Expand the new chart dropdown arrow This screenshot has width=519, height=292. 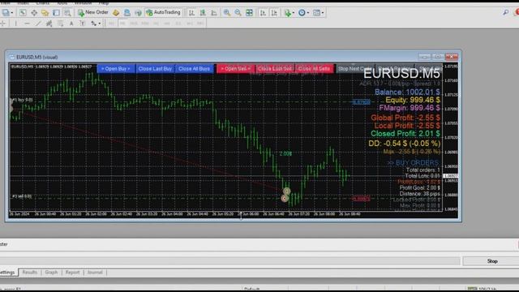12,13
